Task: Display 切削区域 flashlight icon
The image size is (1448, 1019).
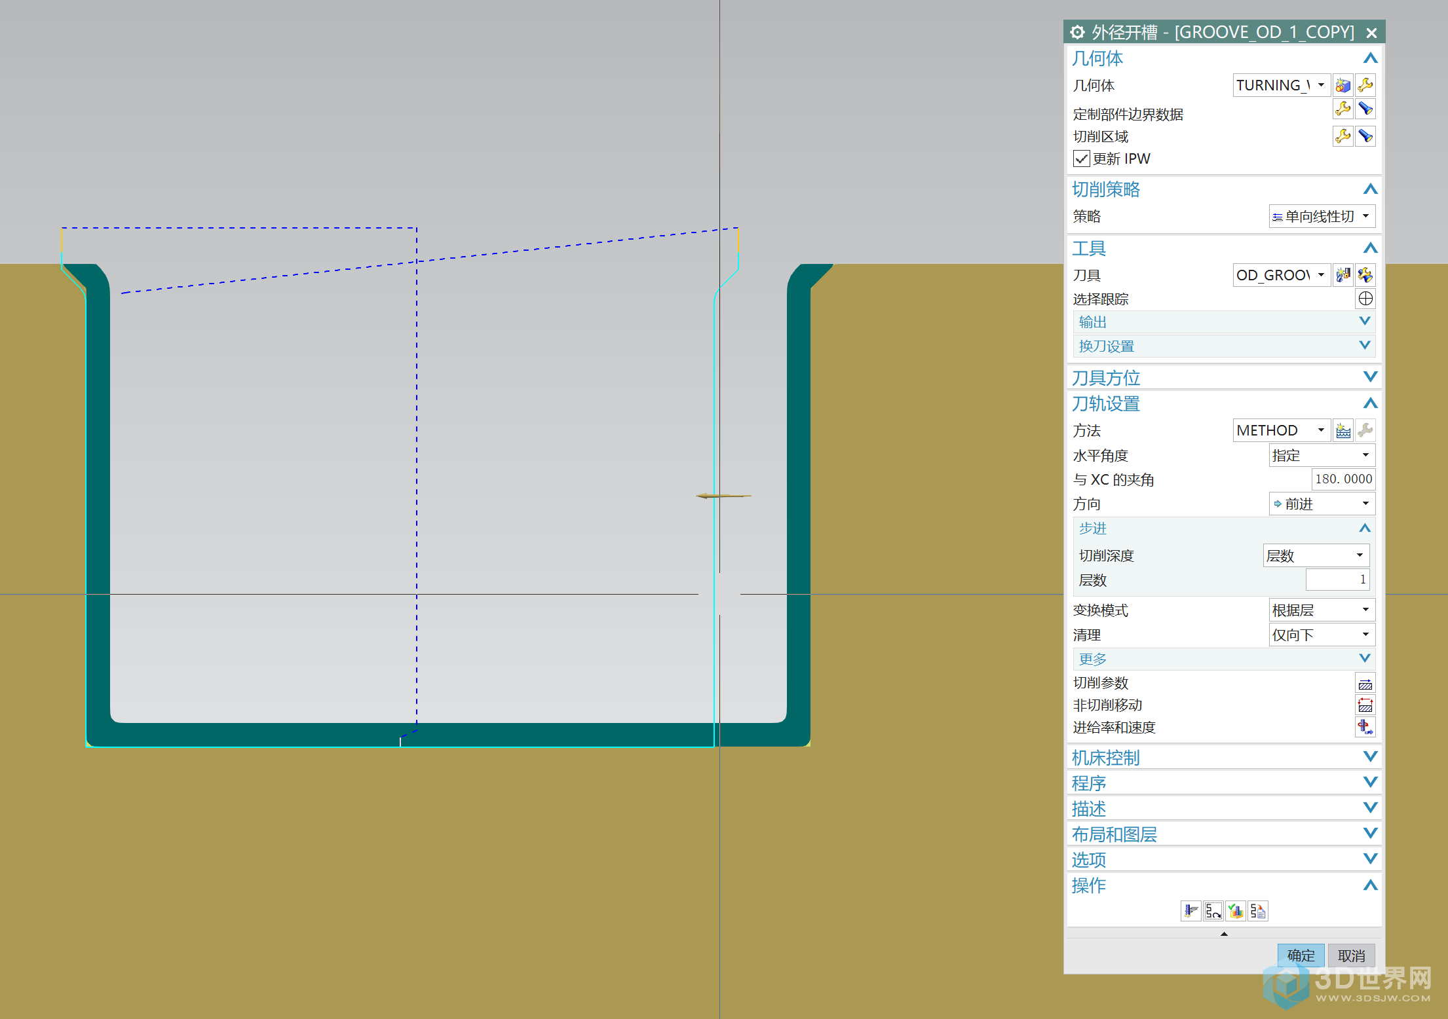Action: pos(1365,136)
